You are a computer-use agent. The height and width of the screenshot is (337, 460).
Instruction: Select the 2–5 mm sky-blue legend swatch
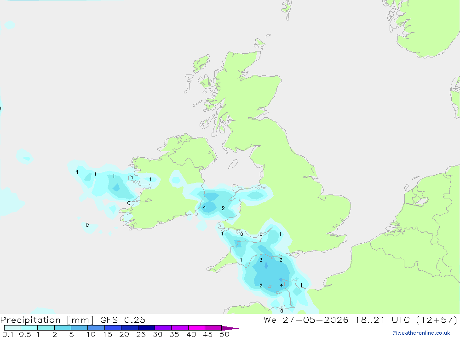coord(63,328)
